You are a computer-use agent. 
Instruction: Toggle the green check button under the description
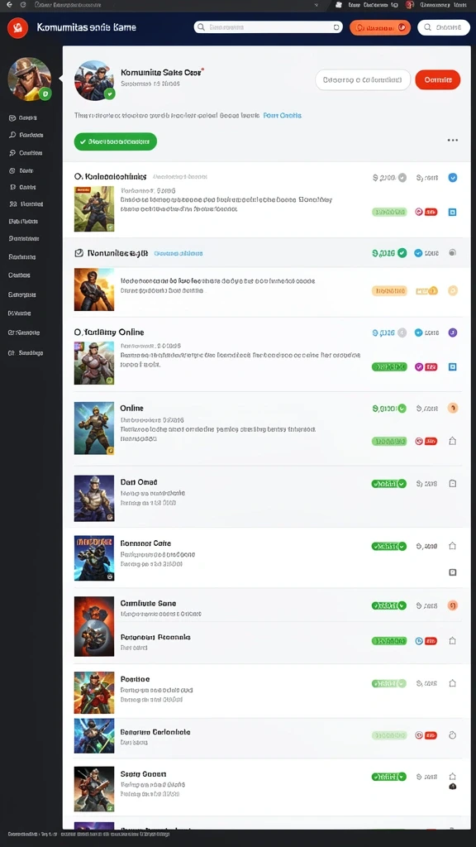116,141
